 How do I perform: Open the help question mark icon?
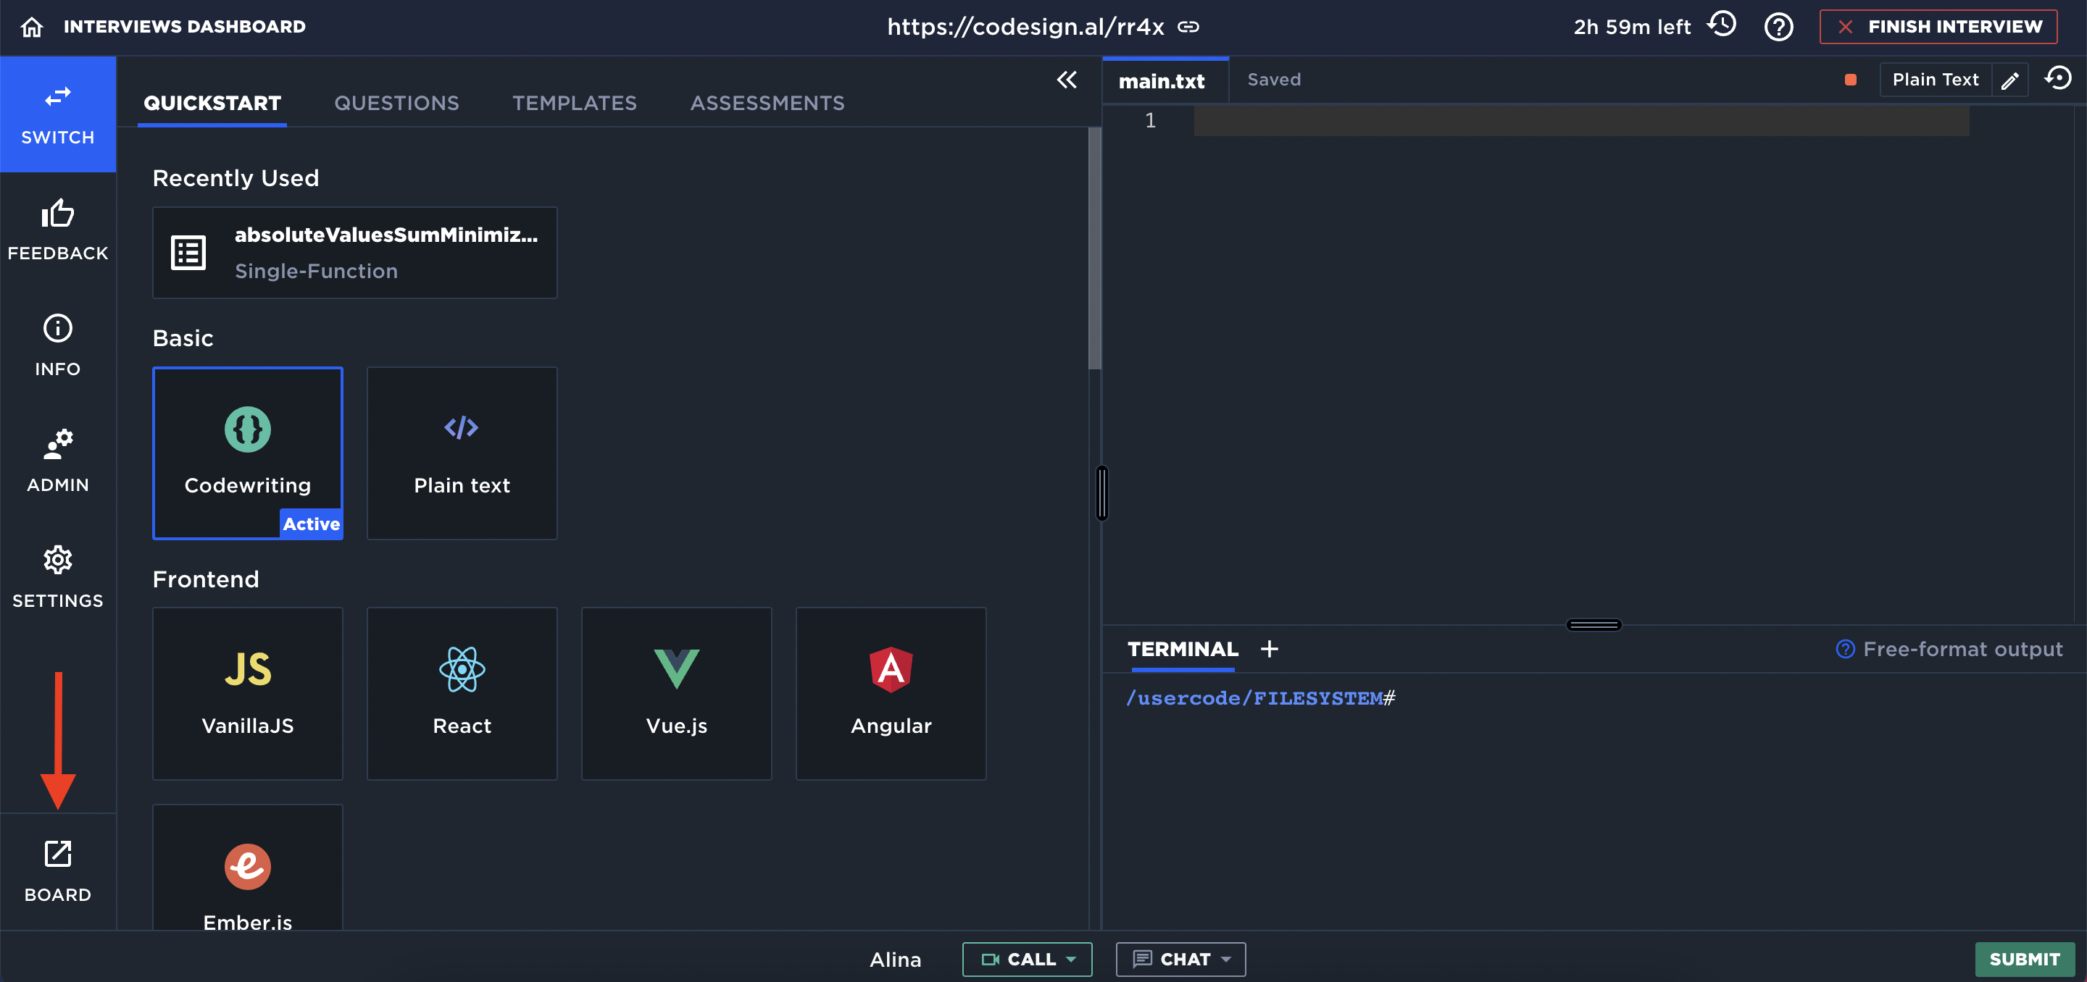point(1778,27)
